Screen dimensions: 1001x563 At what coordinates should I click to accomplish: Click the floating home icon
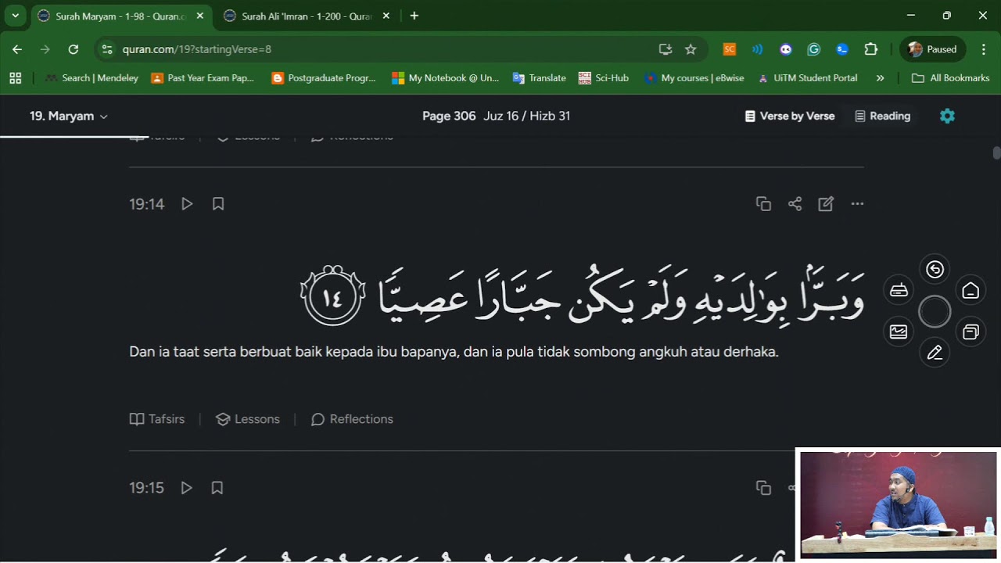pos(971,291)
